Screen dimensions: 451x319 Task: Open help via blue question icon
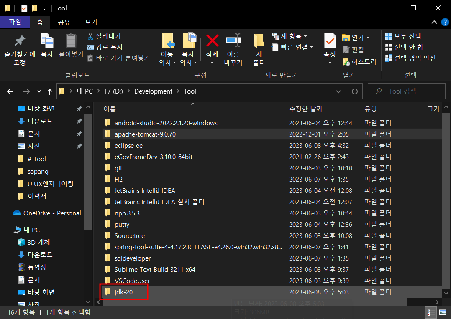(x=445, y=22)
